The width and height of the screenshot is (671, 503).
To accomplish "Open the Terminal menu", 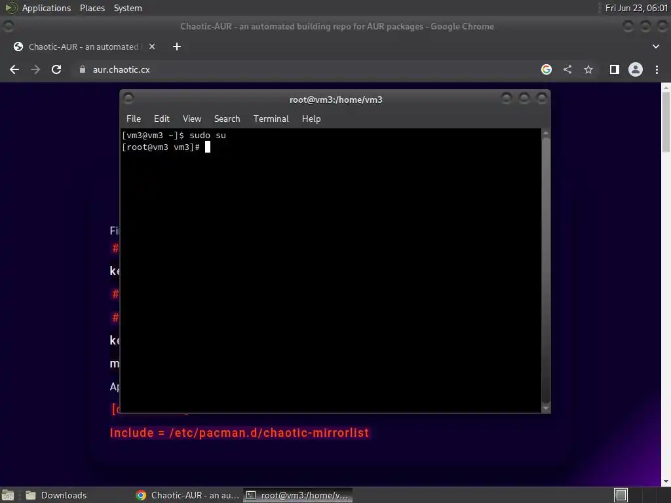I will (271, 119).
